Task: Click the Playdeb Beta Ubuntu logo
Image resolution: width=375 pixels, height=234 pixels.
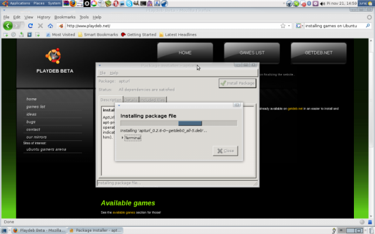Action: tap(53, 56)
